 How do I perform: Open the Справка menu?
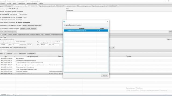41,3
